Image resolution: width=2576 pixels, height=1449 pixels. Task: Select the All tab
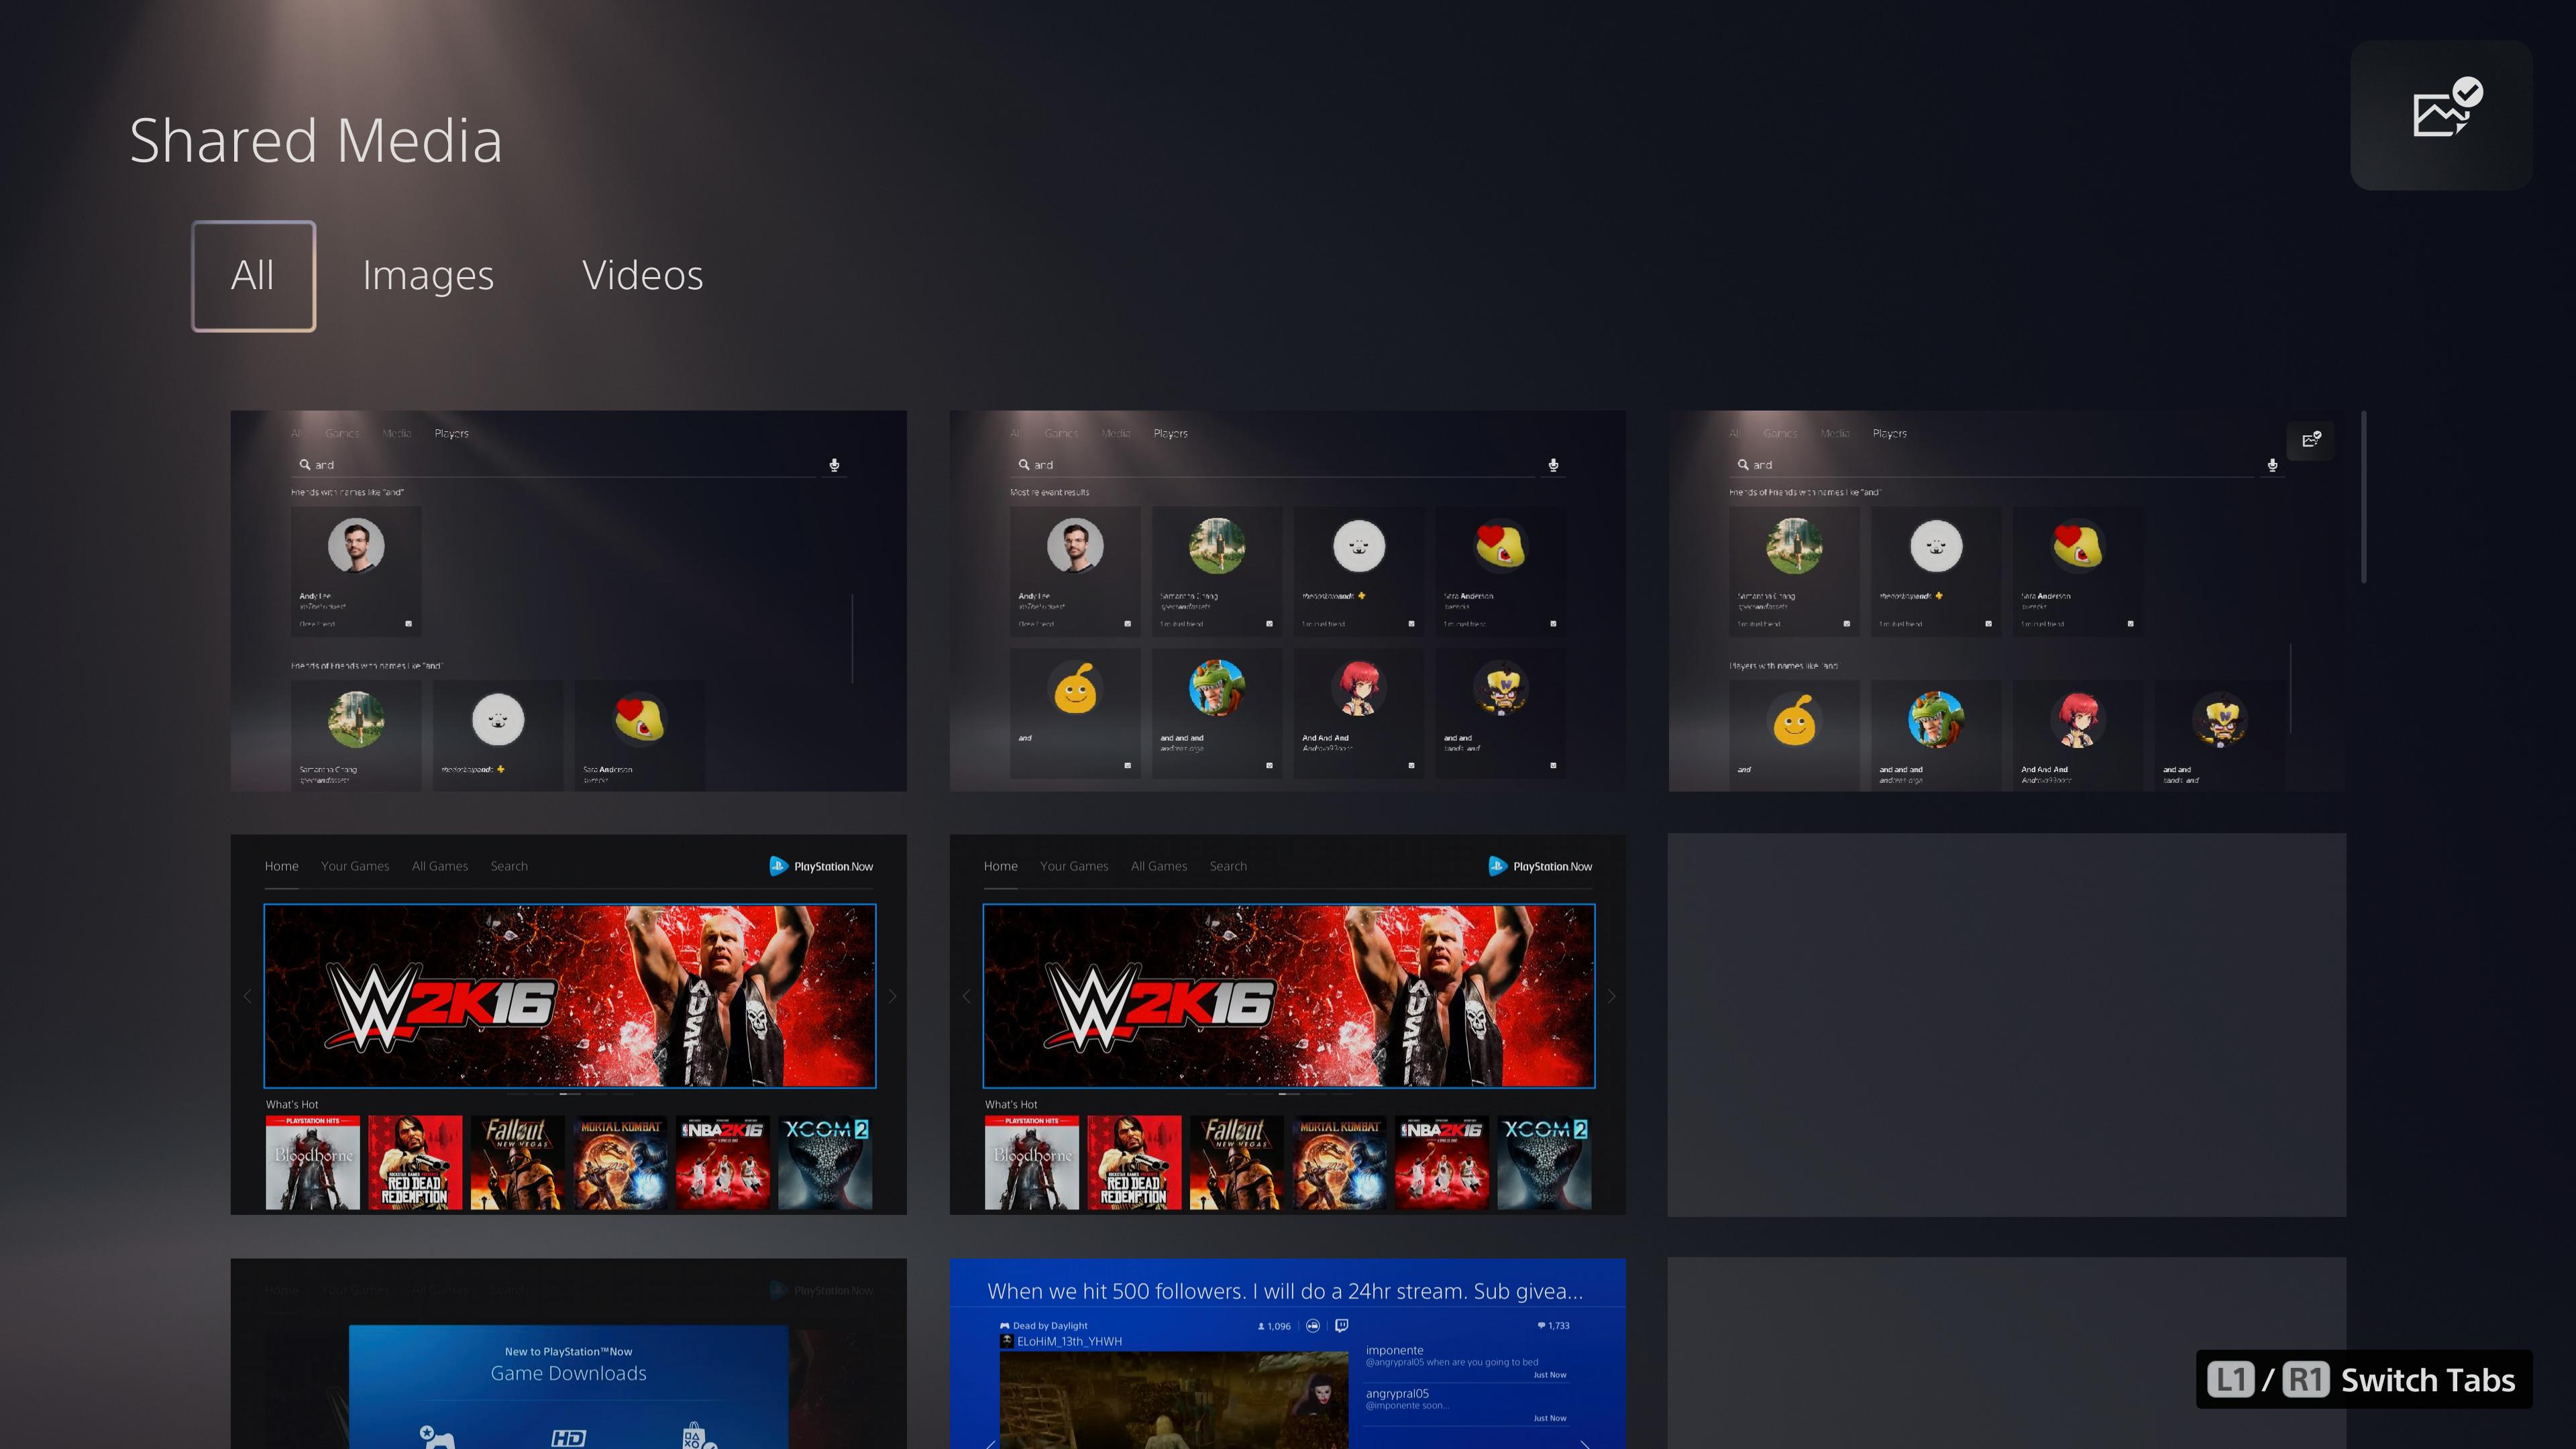[253, 276]
